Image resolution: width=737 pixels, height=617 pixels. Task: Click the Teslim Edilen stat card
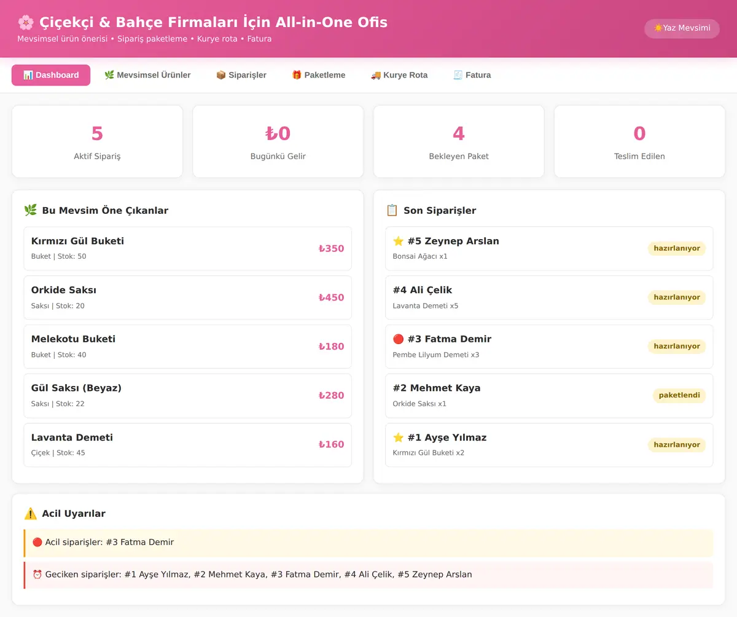pos(639,141)
